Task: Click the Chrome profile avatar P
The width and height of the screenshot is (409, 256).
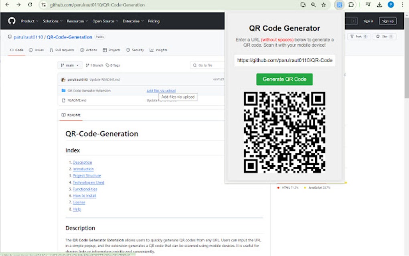Action: tap(390, 5)
